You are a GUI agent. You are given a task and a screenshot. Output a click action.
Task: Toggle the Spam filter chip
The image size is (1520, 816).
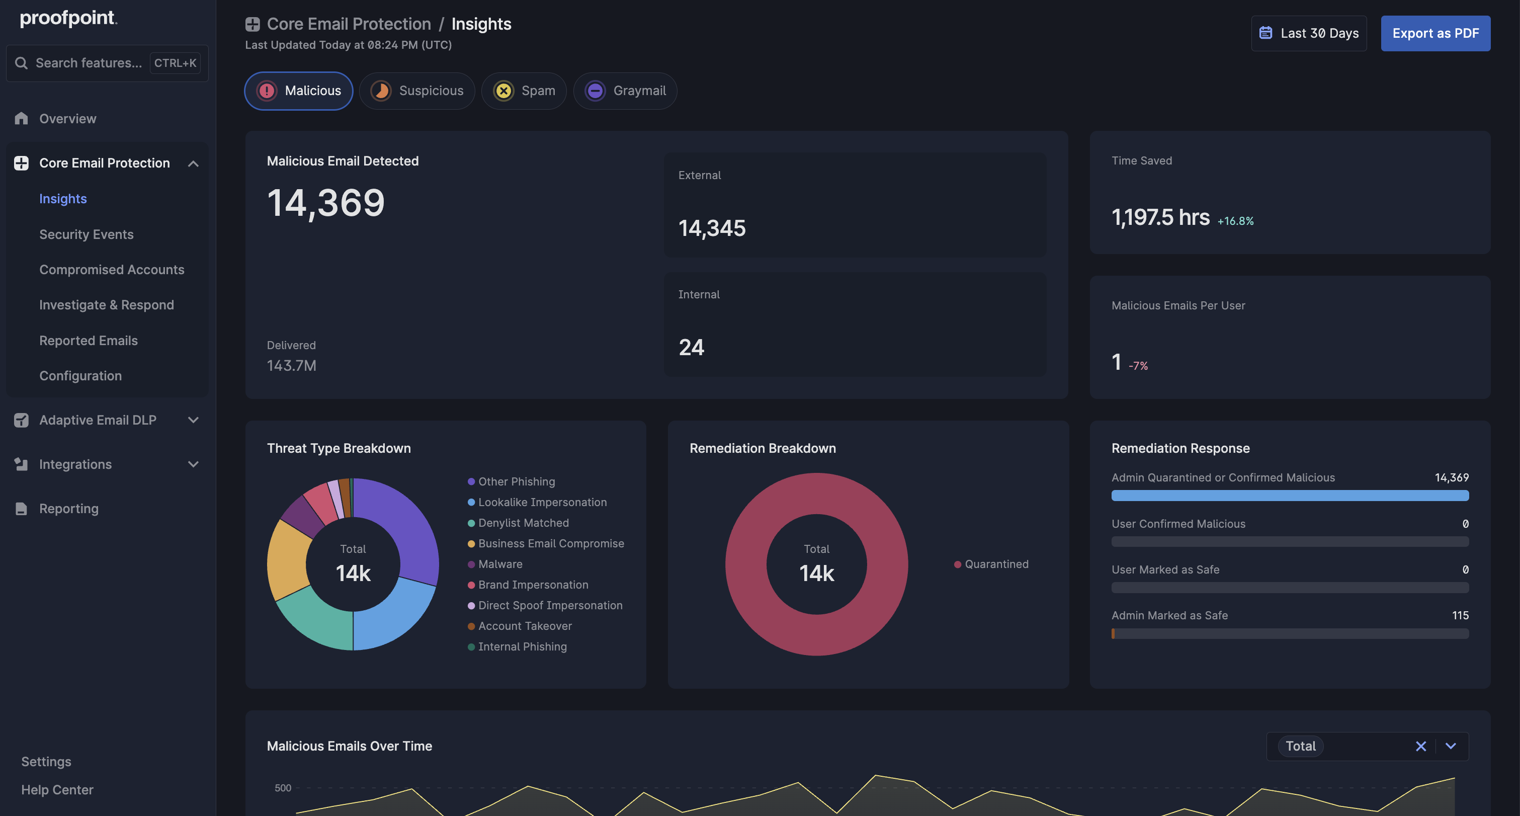[x=524, y=91]
